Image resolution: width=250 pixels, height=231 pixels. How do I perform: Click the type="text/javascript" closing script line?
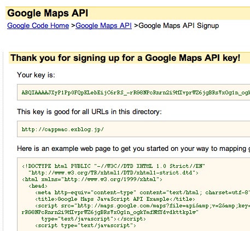click(94, 219)
